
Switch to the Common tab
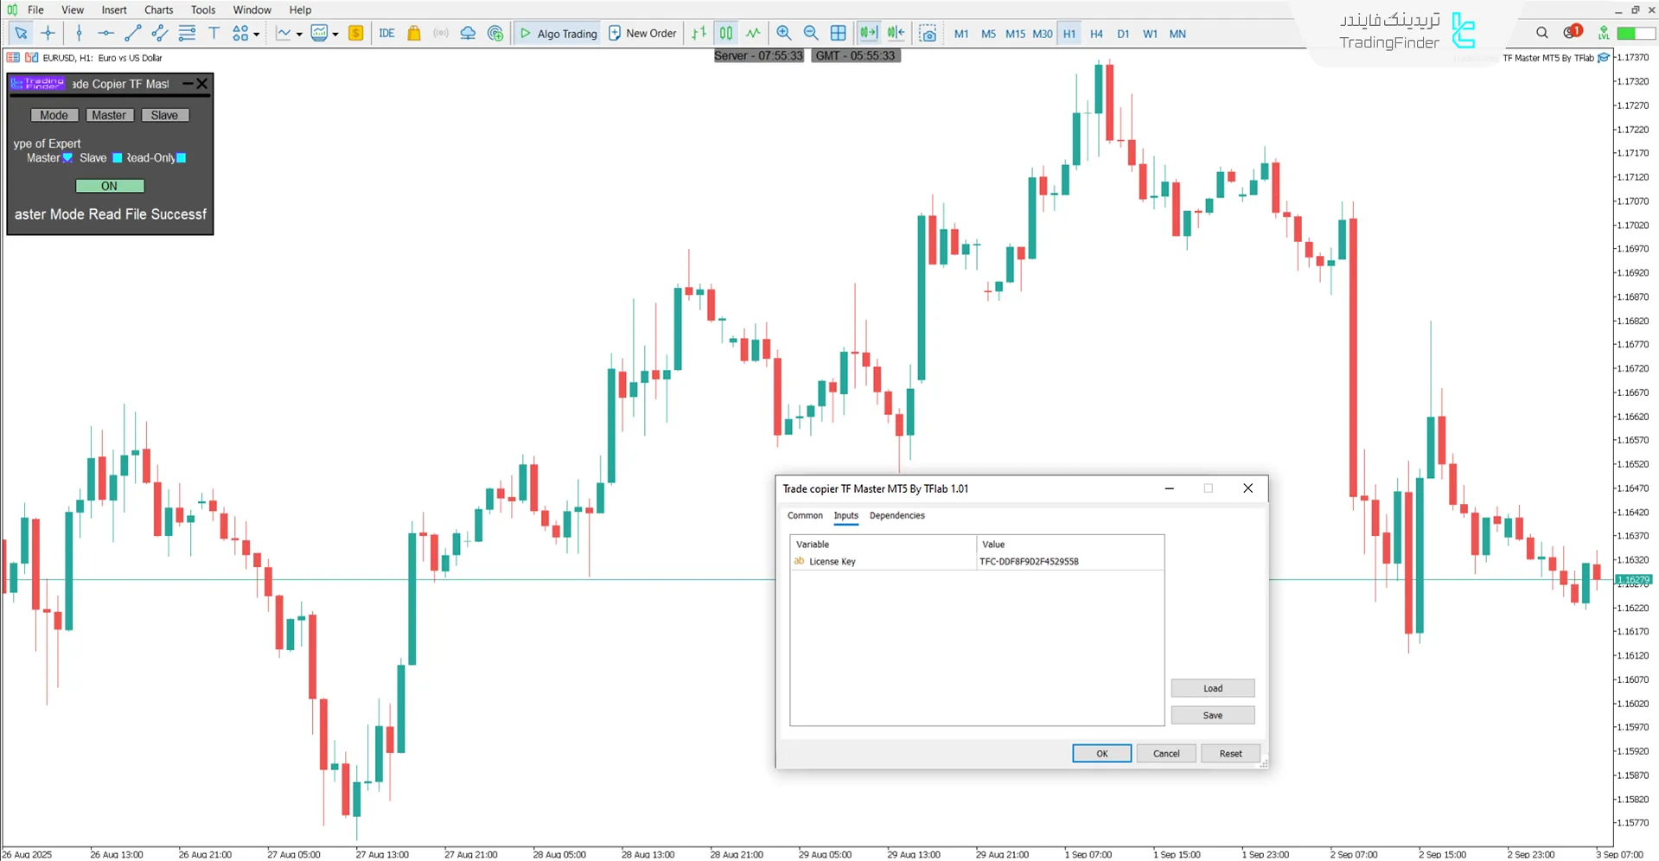pos(804,515)
